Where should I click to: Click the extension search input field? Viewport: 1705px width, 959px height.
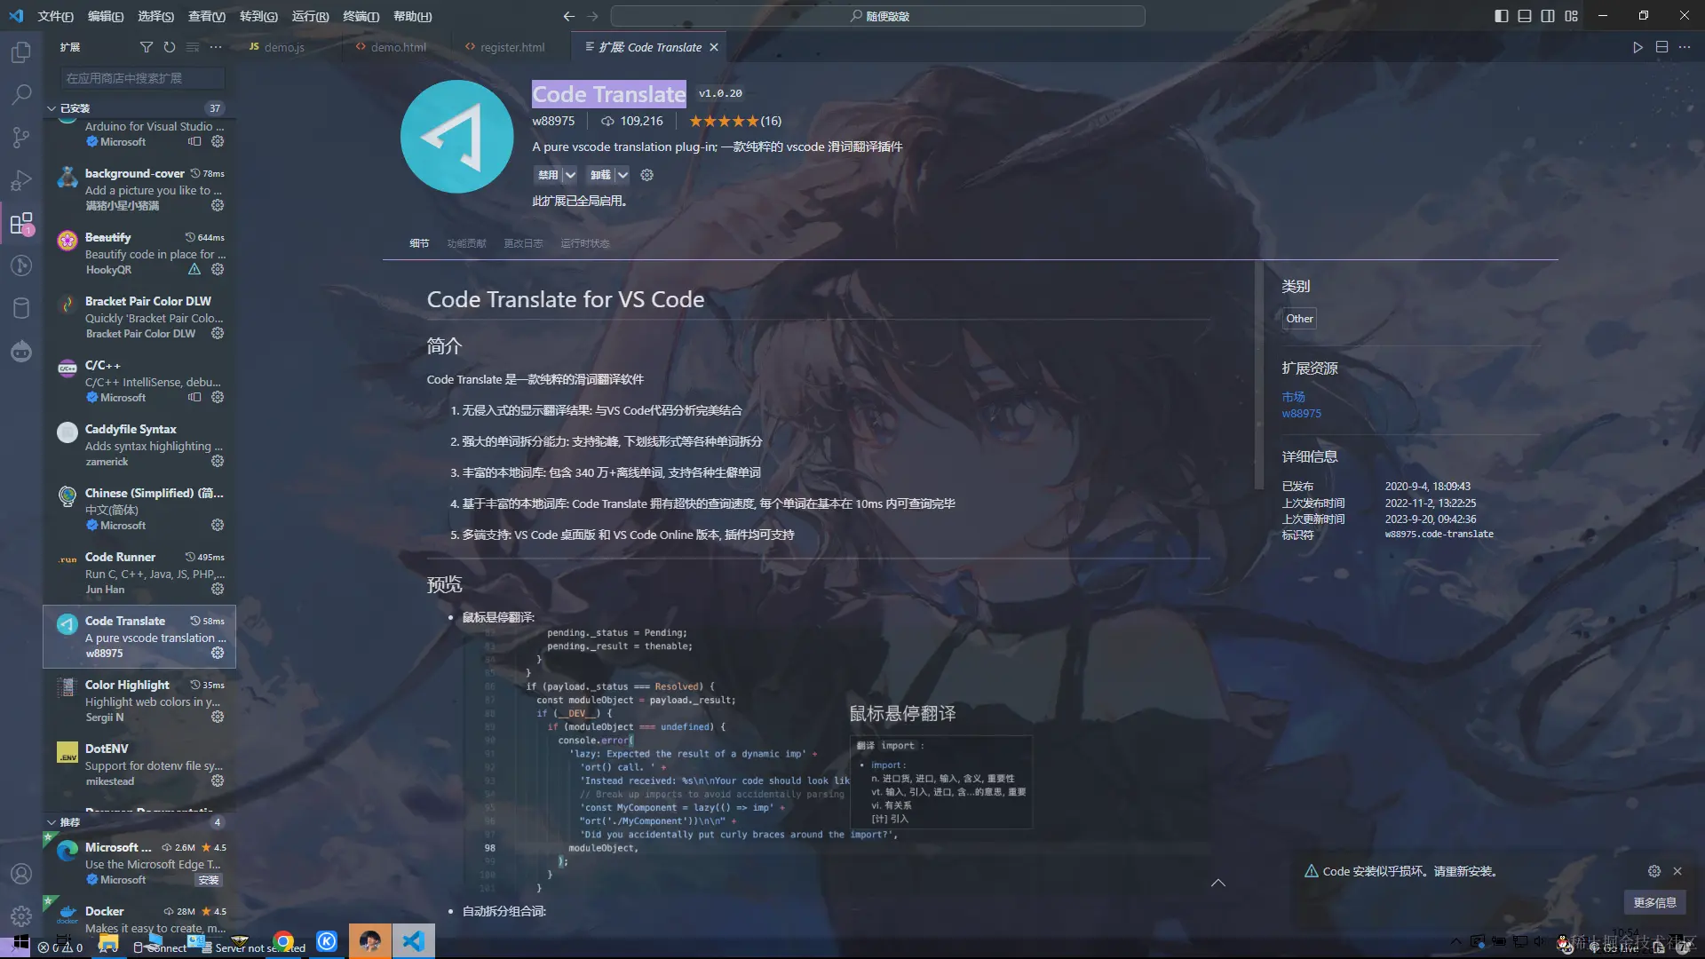coord(143,78)
